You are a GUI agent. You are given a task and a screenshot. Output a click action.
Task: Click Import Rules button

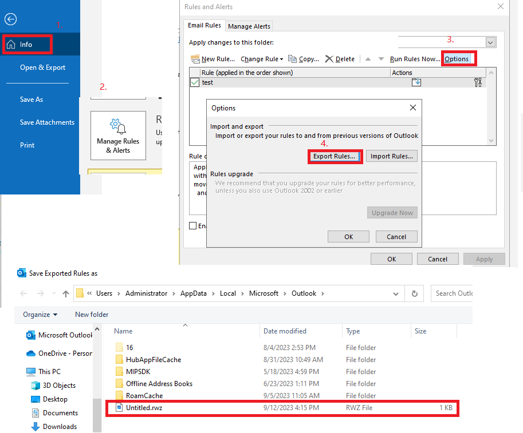point(392,156)
